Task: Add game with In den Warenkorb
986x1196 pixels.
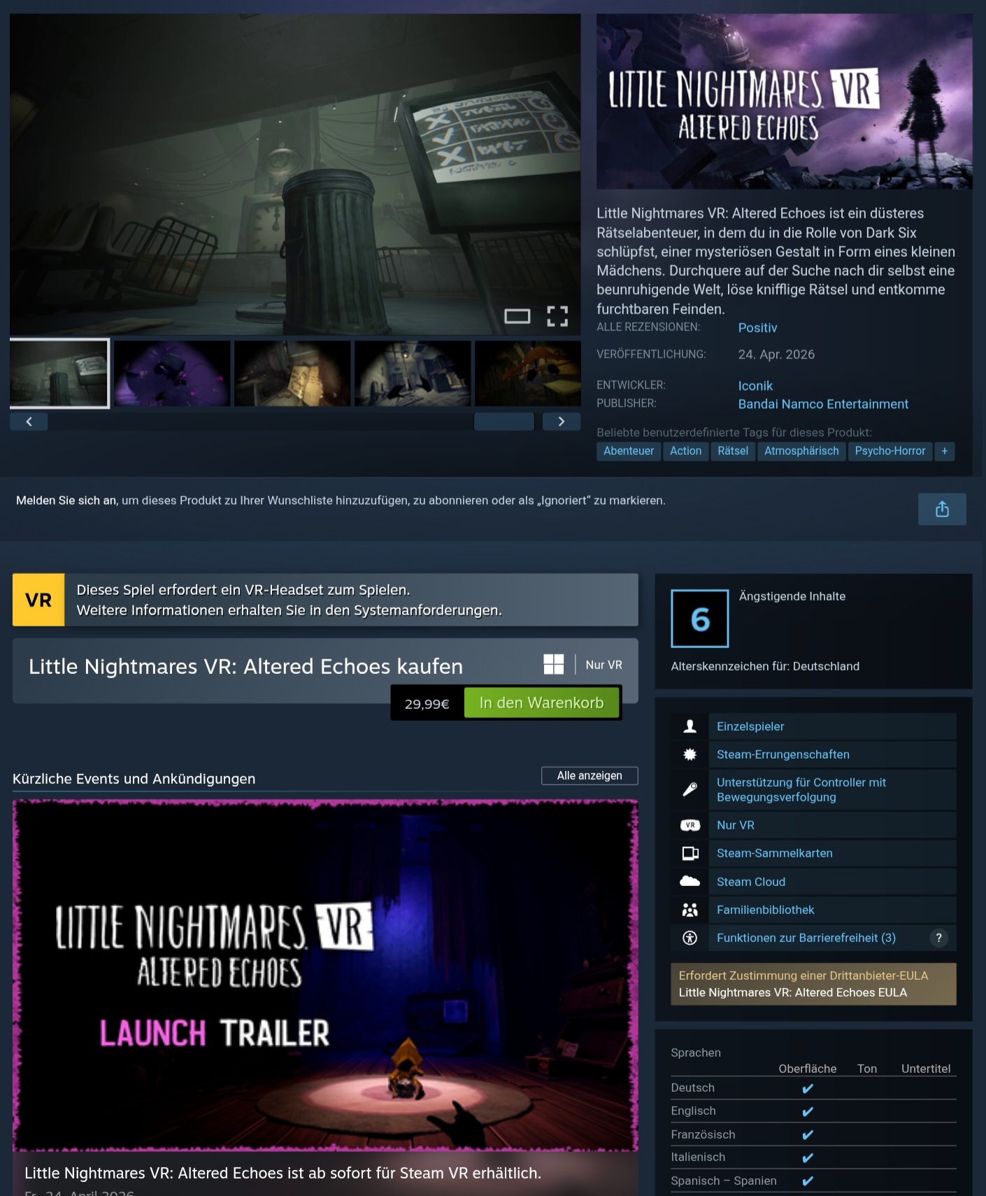Action: pos(541,703)
